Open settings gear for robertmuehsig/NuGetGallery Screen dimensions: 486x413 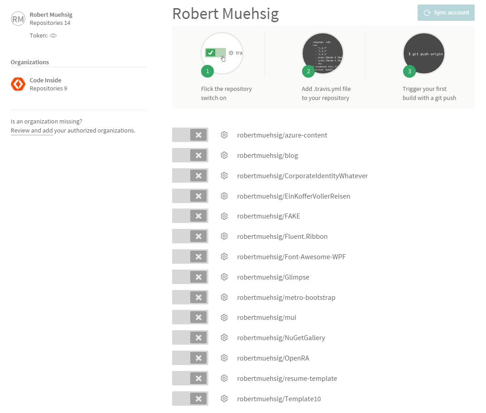[224, 337]
